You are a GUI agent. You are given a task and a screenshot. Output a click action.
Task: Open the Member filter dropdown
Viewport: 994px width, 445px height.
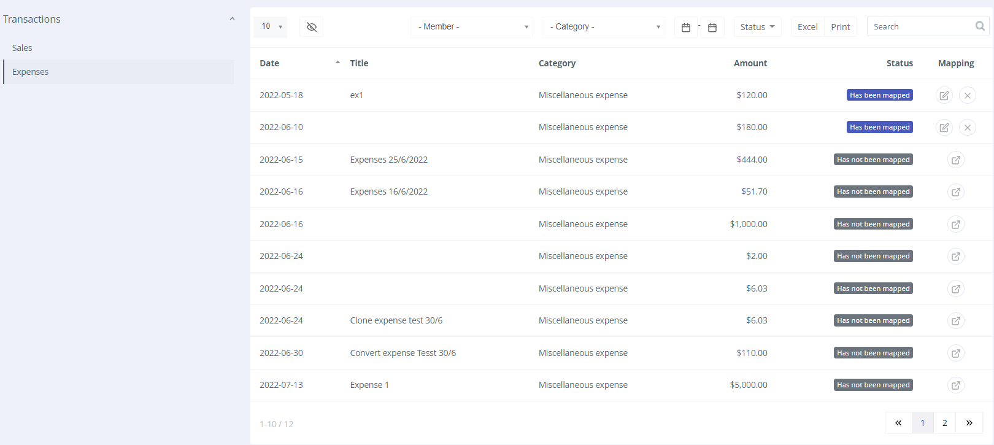click(472, 27)
